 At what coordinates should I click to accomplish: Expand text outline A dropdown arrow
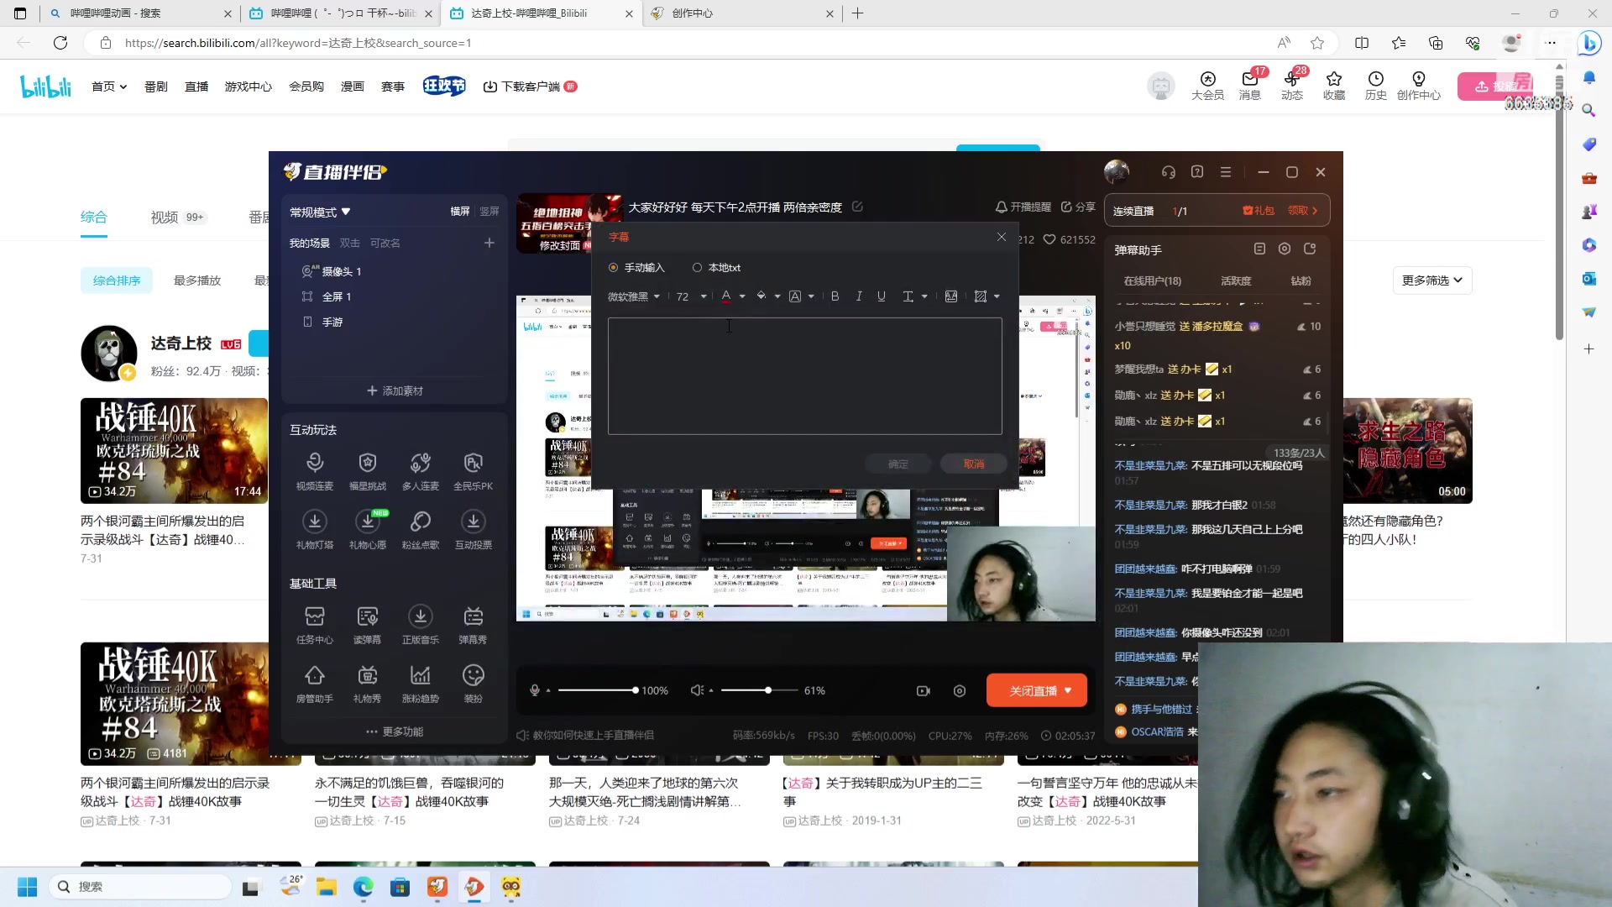pos(811,296)
